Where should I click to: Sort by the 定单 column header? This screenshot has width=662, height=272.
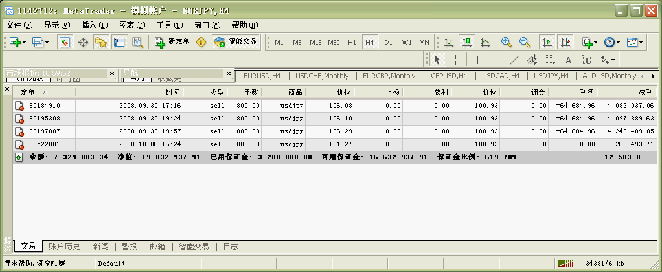point(44,92)
